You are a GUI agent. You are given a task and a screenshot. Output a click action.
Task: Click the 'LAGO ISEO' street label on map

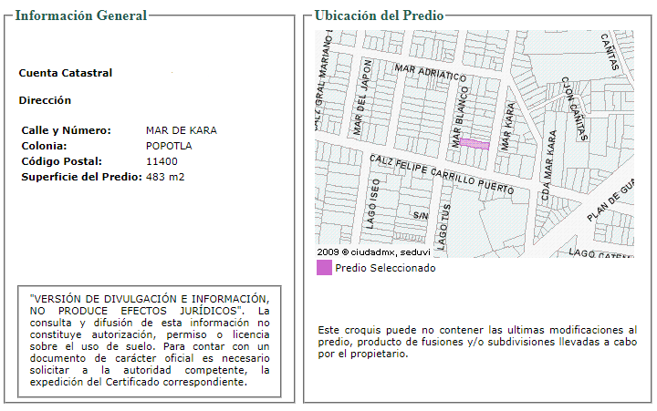372,204
